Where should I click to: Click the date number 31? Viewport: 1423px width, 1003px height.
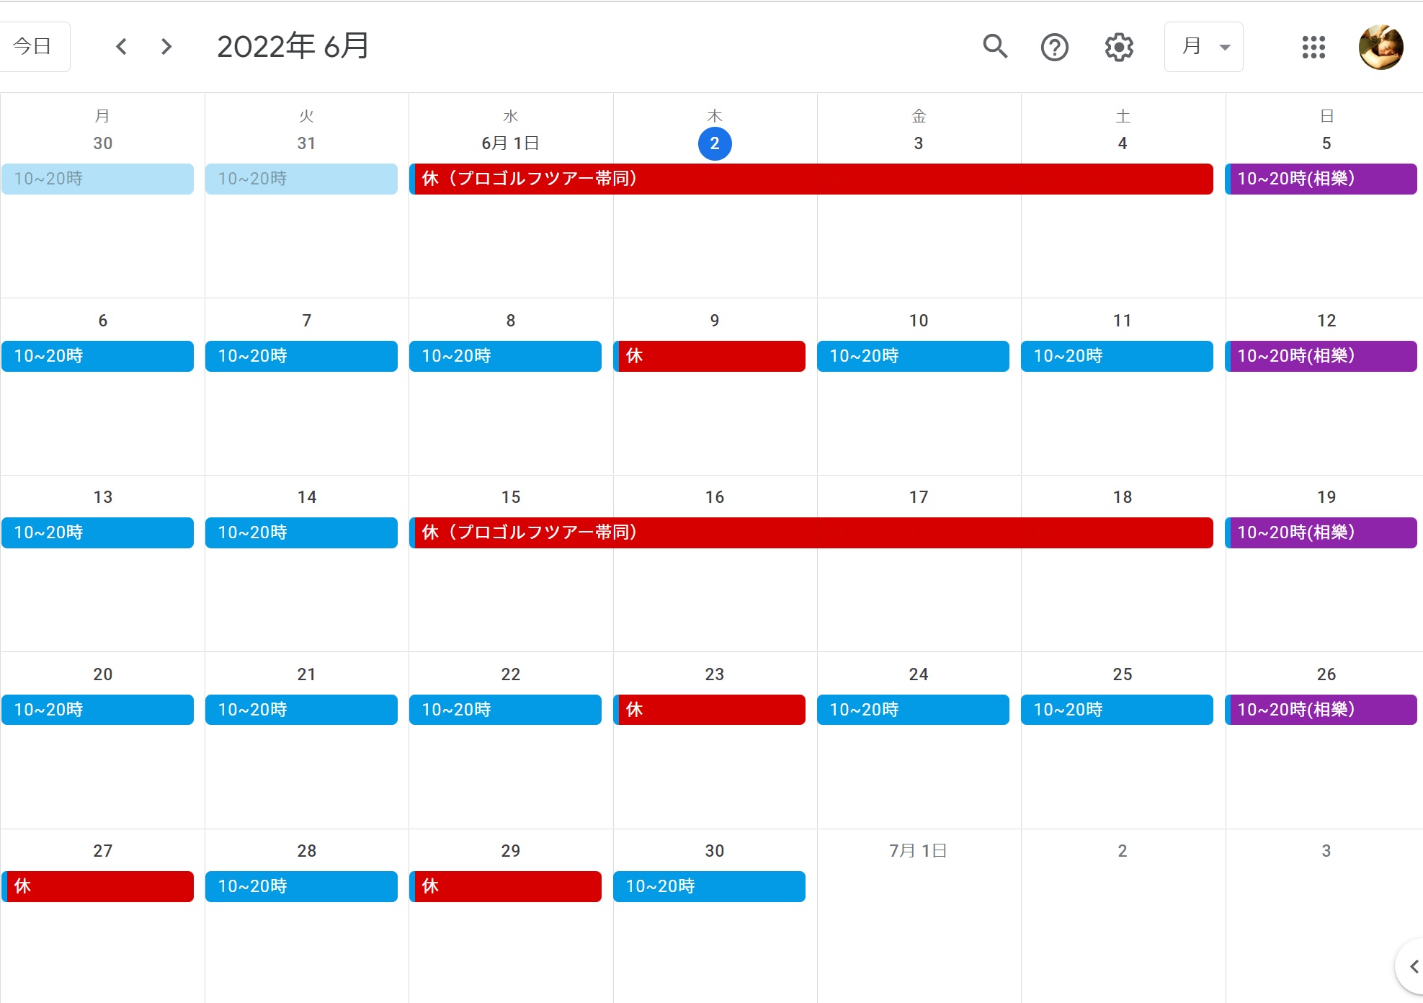point(307,143)
